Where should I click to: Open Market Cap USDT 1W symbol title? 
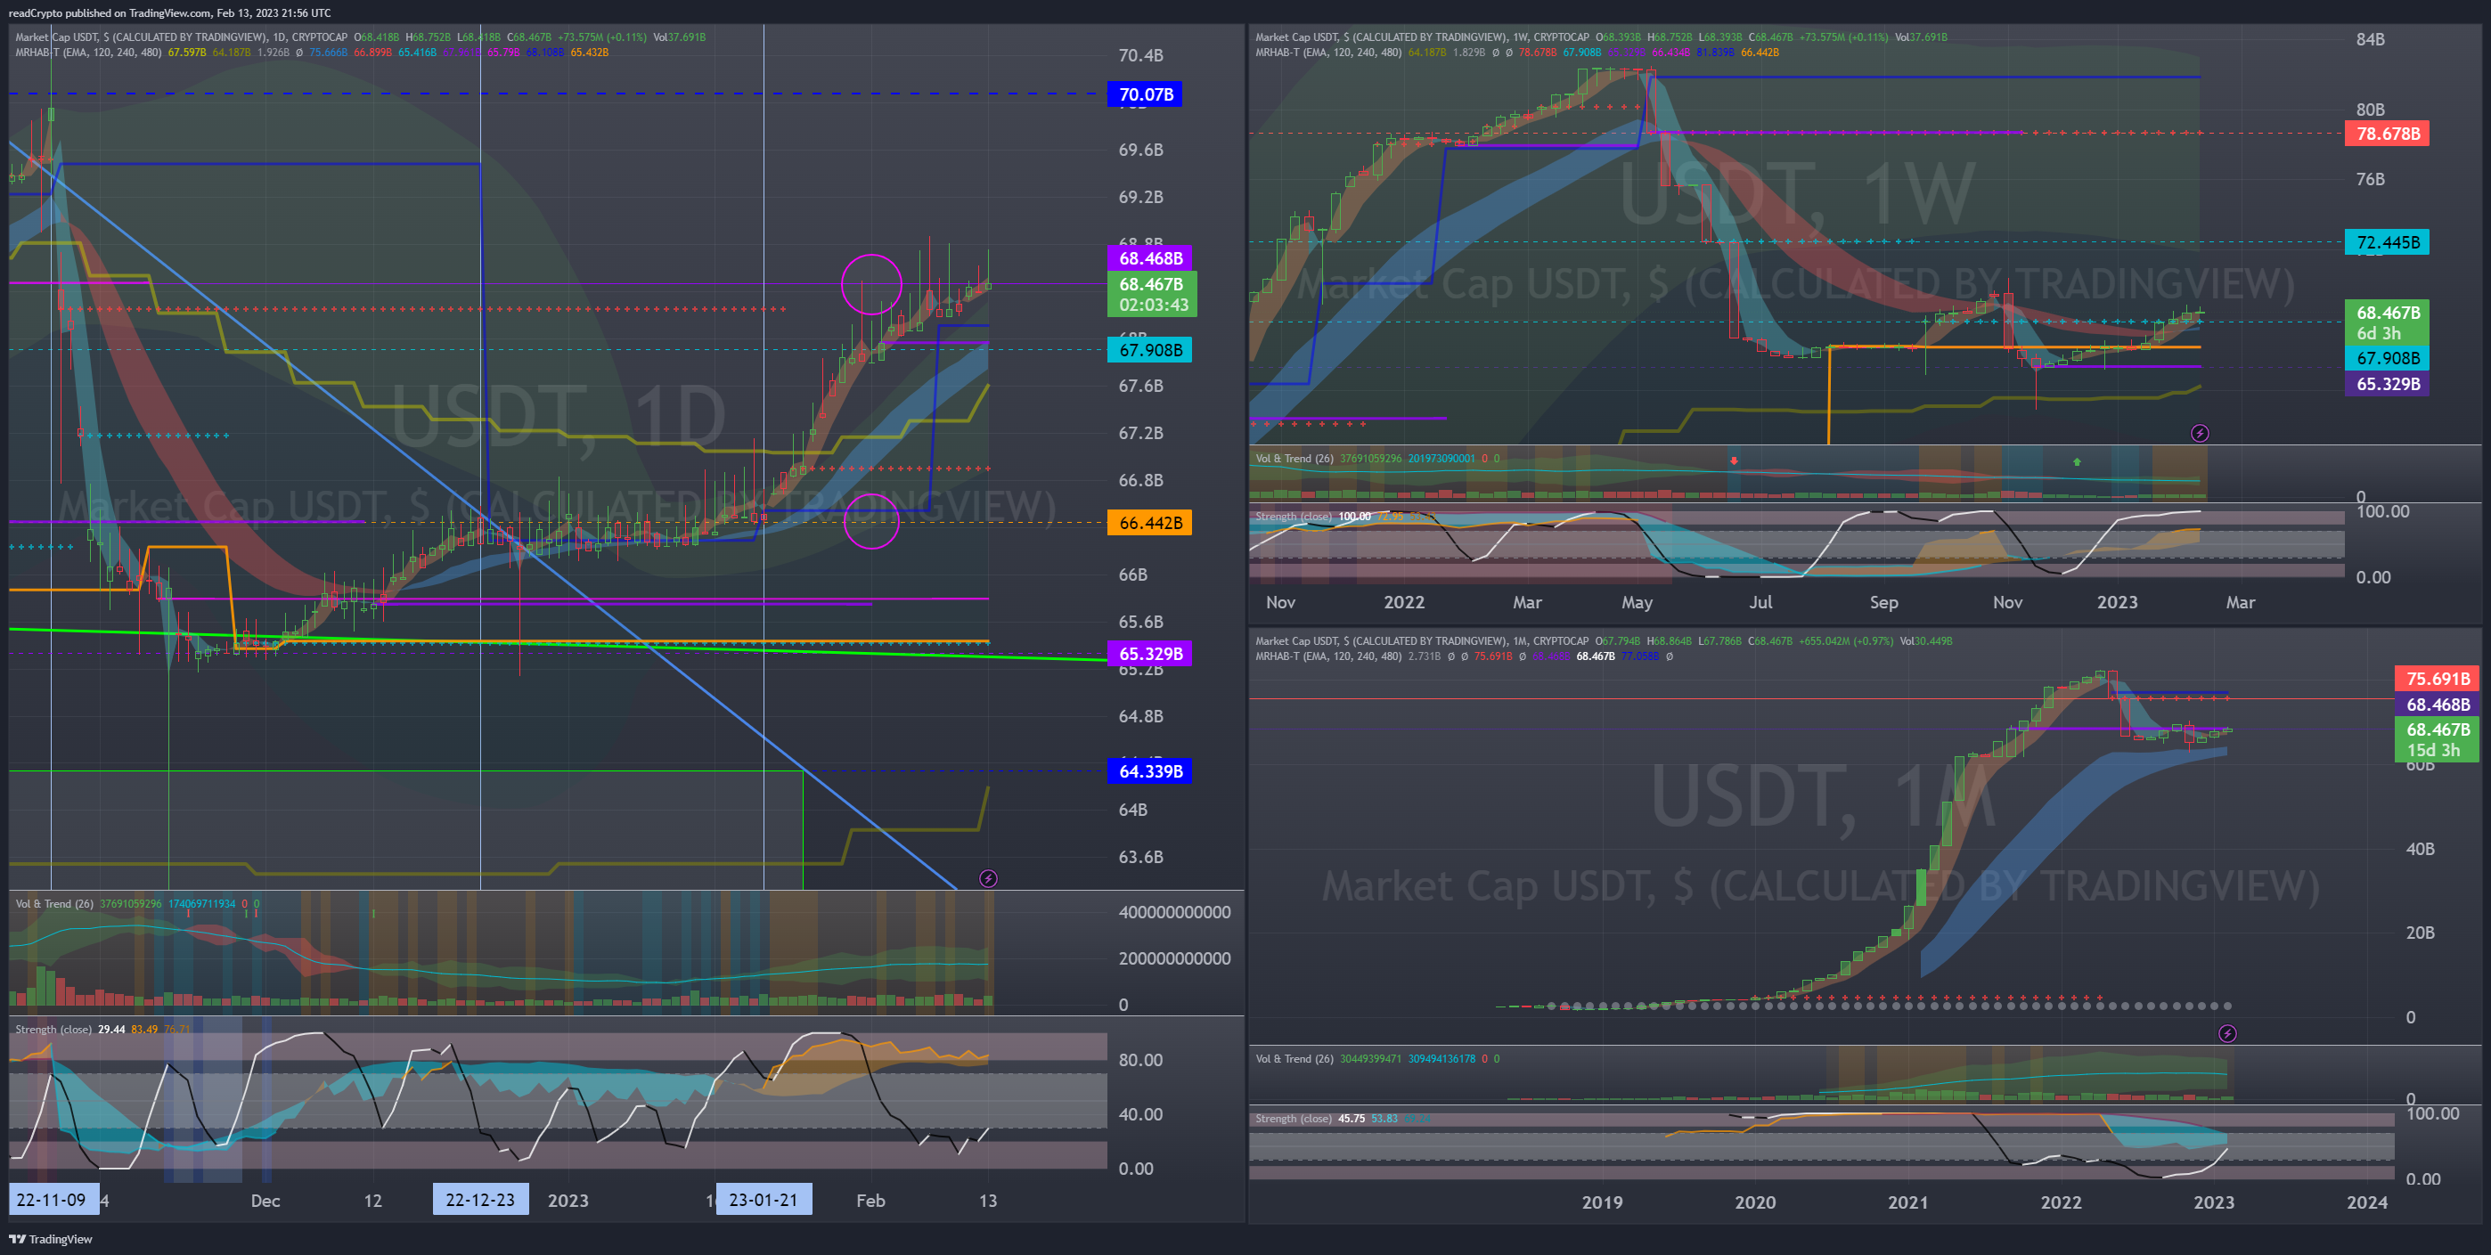point(1422,37)
